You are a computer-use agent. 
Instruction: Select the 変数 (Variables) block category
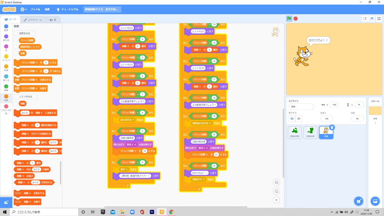click(6, 98)
